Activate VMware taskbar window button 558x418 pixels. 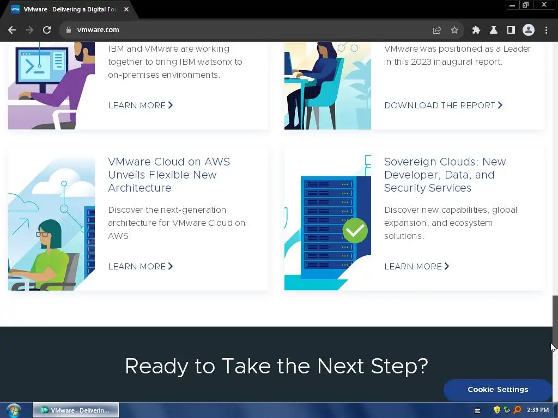(x=76, y=410)
